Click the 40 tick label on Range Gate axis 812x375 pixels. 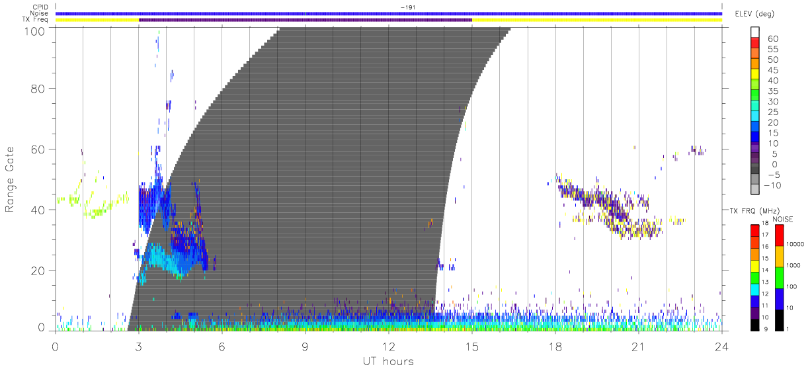pos(38,210)
